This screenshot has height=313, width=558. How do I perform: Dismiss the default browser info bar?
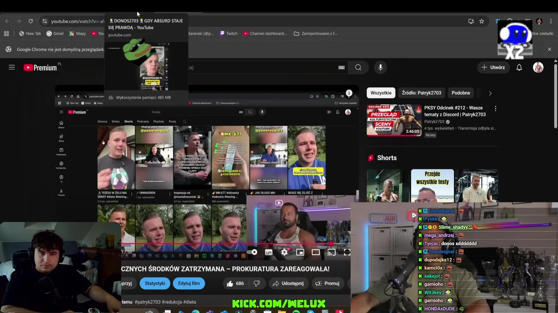[549, 50]
